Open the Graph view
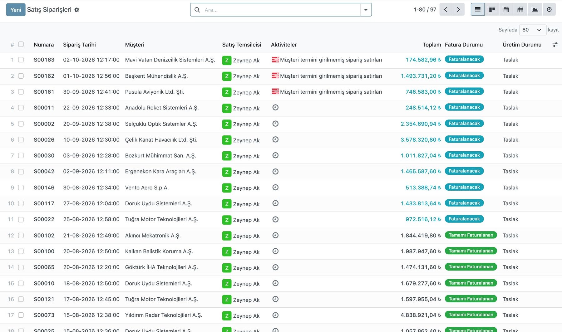Image resolution: width=562 pixels, height=332 pixels. coord(535,9)
